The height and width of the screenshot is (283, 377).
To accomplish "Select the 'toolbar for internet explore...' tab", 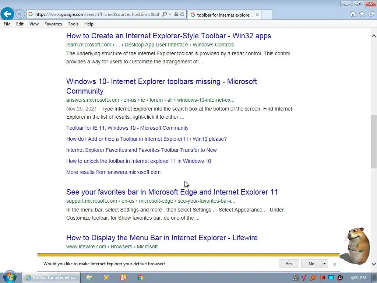I will point(224,15).
